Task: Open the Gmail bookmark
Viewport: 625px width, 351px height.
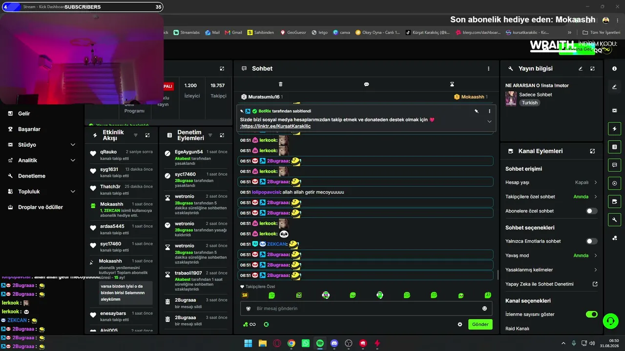Action: (x=233, y=33)
